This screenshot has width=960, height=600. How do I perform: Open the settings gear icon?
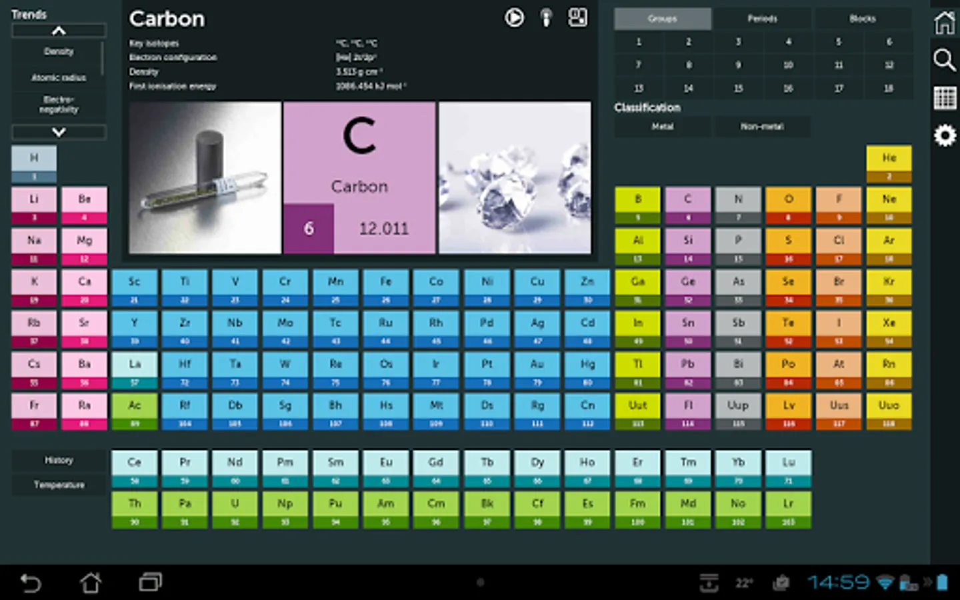click(945, 136)
